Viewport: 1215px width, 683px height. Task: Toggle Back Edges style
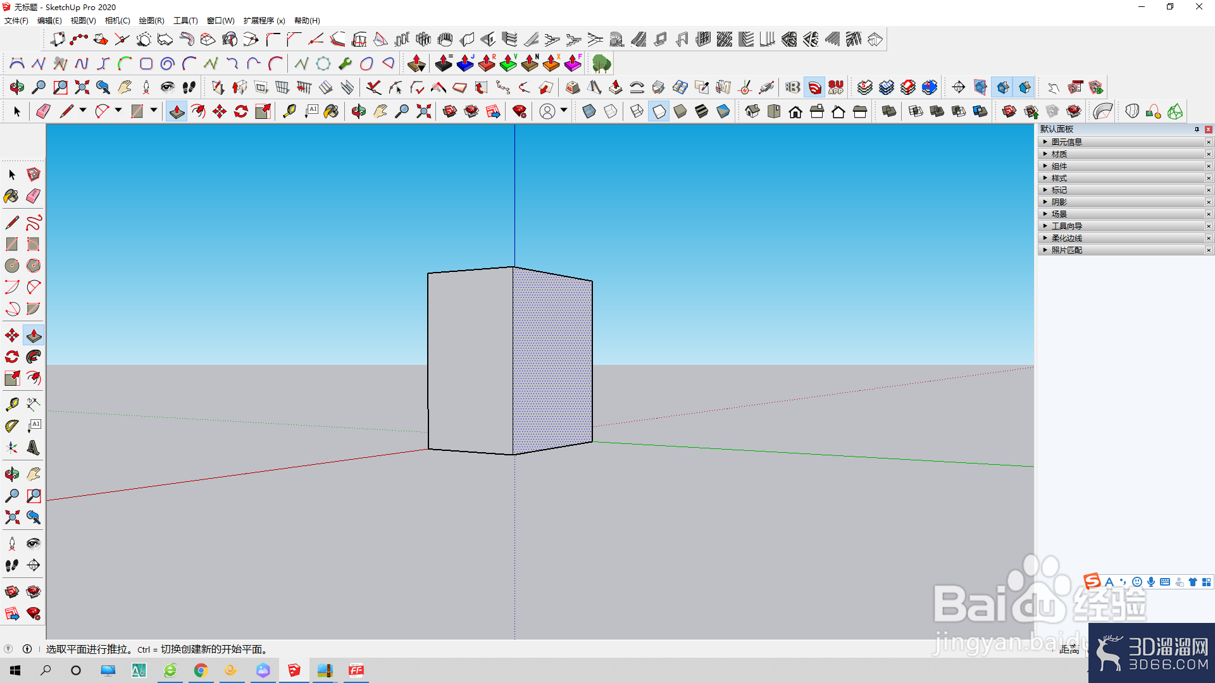click(611, 111)
